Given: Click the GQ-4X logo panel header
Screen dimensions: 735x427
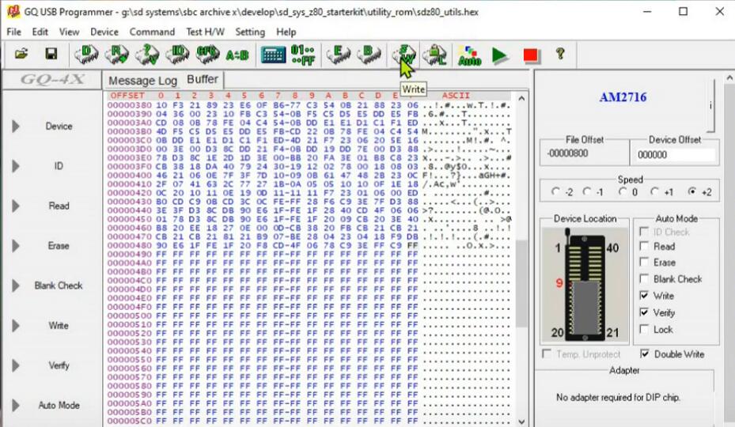Looking at the screenshot, I should click(x=52, y=80).
